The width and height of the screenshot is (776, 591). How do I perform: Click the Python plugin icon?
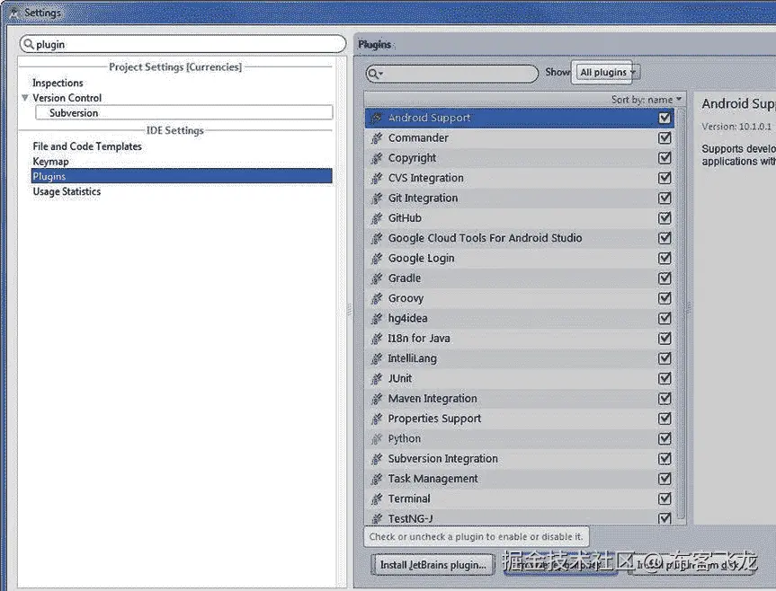[x=377, y=439]
